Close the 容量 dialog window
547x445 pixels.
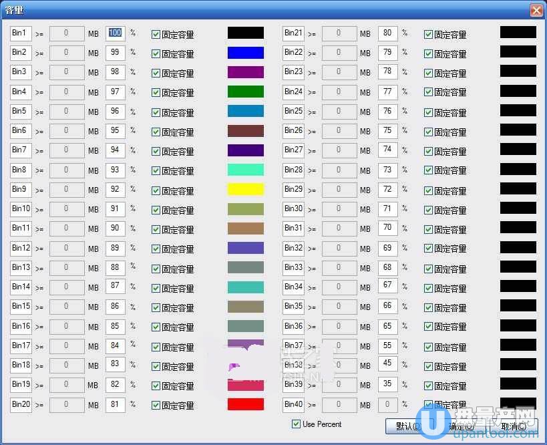coord(536,10)
